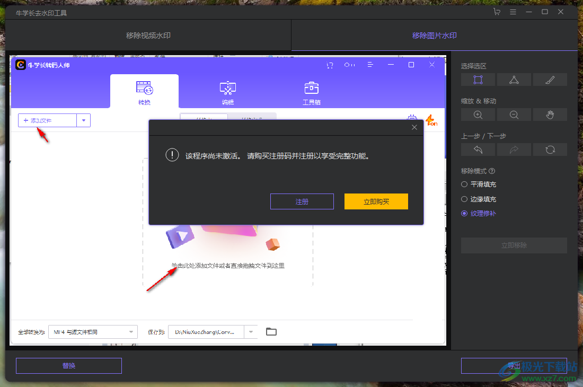Click the 替换 button
This screenshot has width=583, height=387.
click(x=69, y=366)
